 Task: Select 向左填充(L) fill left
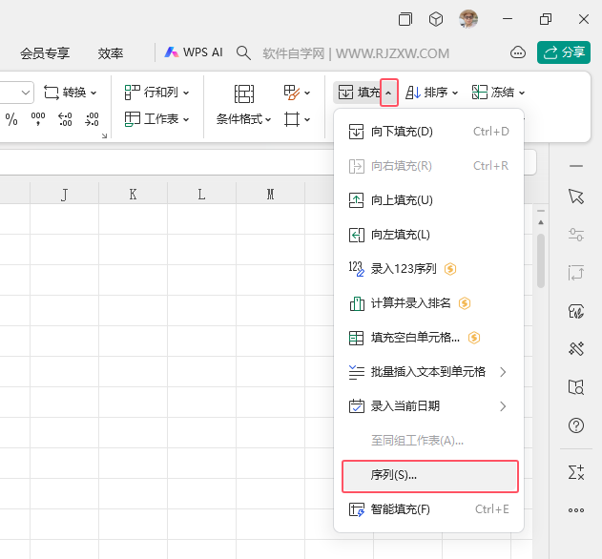(429, 235)
